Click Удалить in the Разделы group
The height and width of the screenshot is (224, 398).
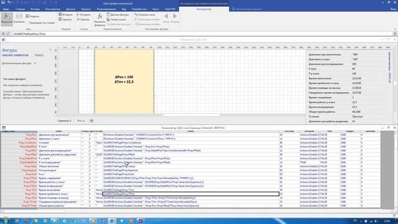point(65,19)
